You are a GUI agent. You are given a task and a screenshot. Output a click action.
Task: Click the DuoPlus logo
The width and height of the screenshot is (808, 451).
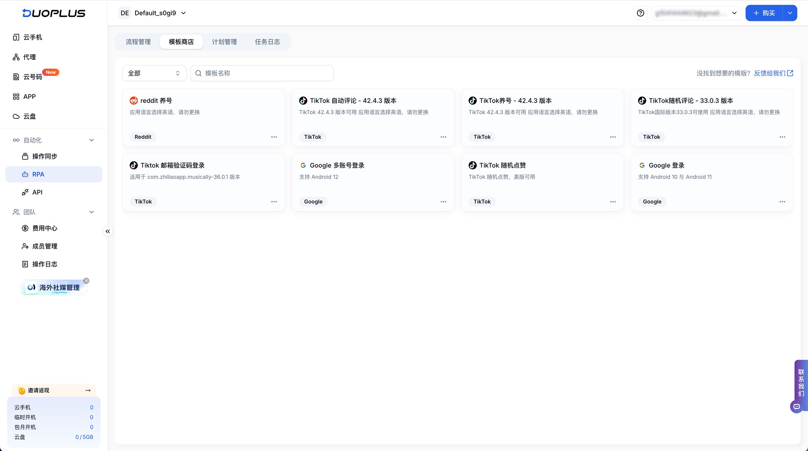pos(54,13)
